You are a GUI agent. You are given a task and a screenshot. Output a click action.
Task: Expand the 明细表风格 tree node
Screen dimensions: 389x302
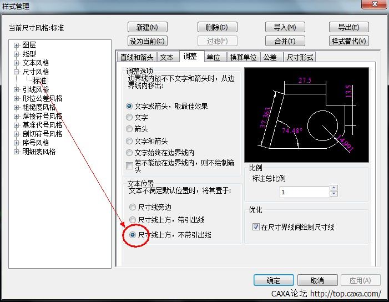17,152
